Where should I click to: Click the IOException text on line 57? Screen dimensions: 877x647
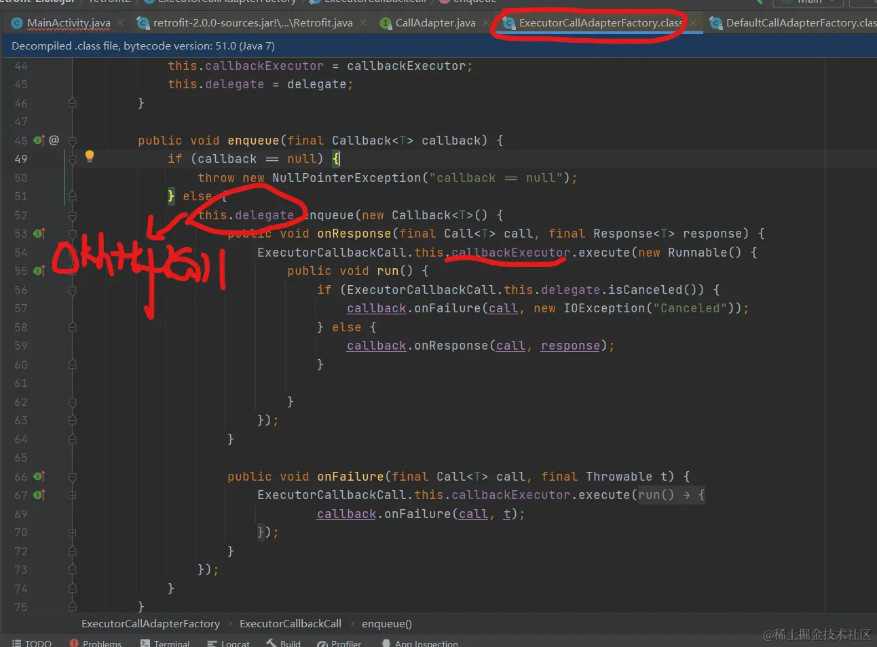coord(604,308)
